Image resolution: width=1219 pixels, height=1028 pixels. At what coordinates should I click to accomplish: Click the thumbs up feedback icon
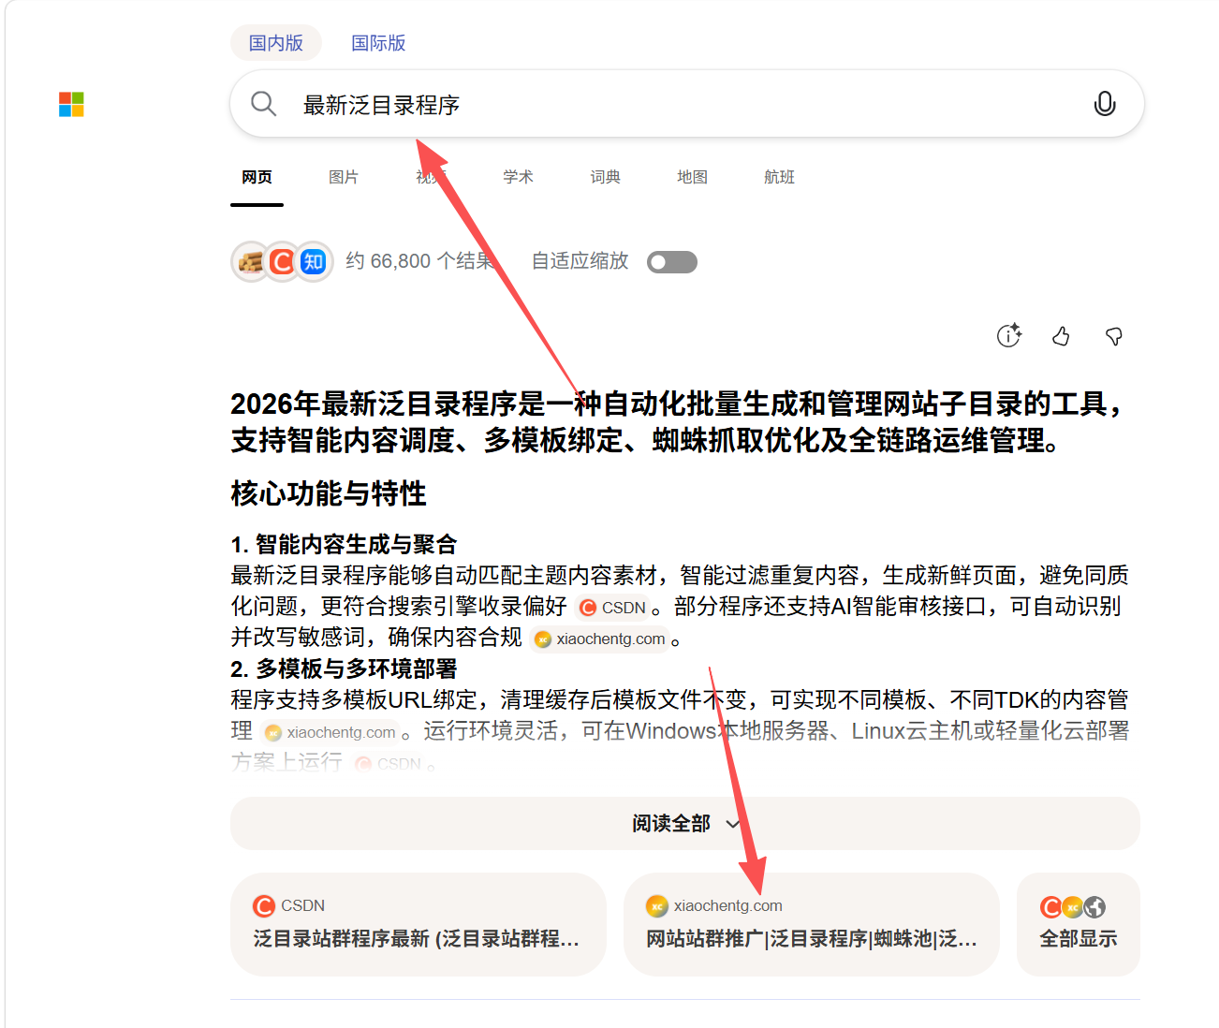tap(1061, 336)
